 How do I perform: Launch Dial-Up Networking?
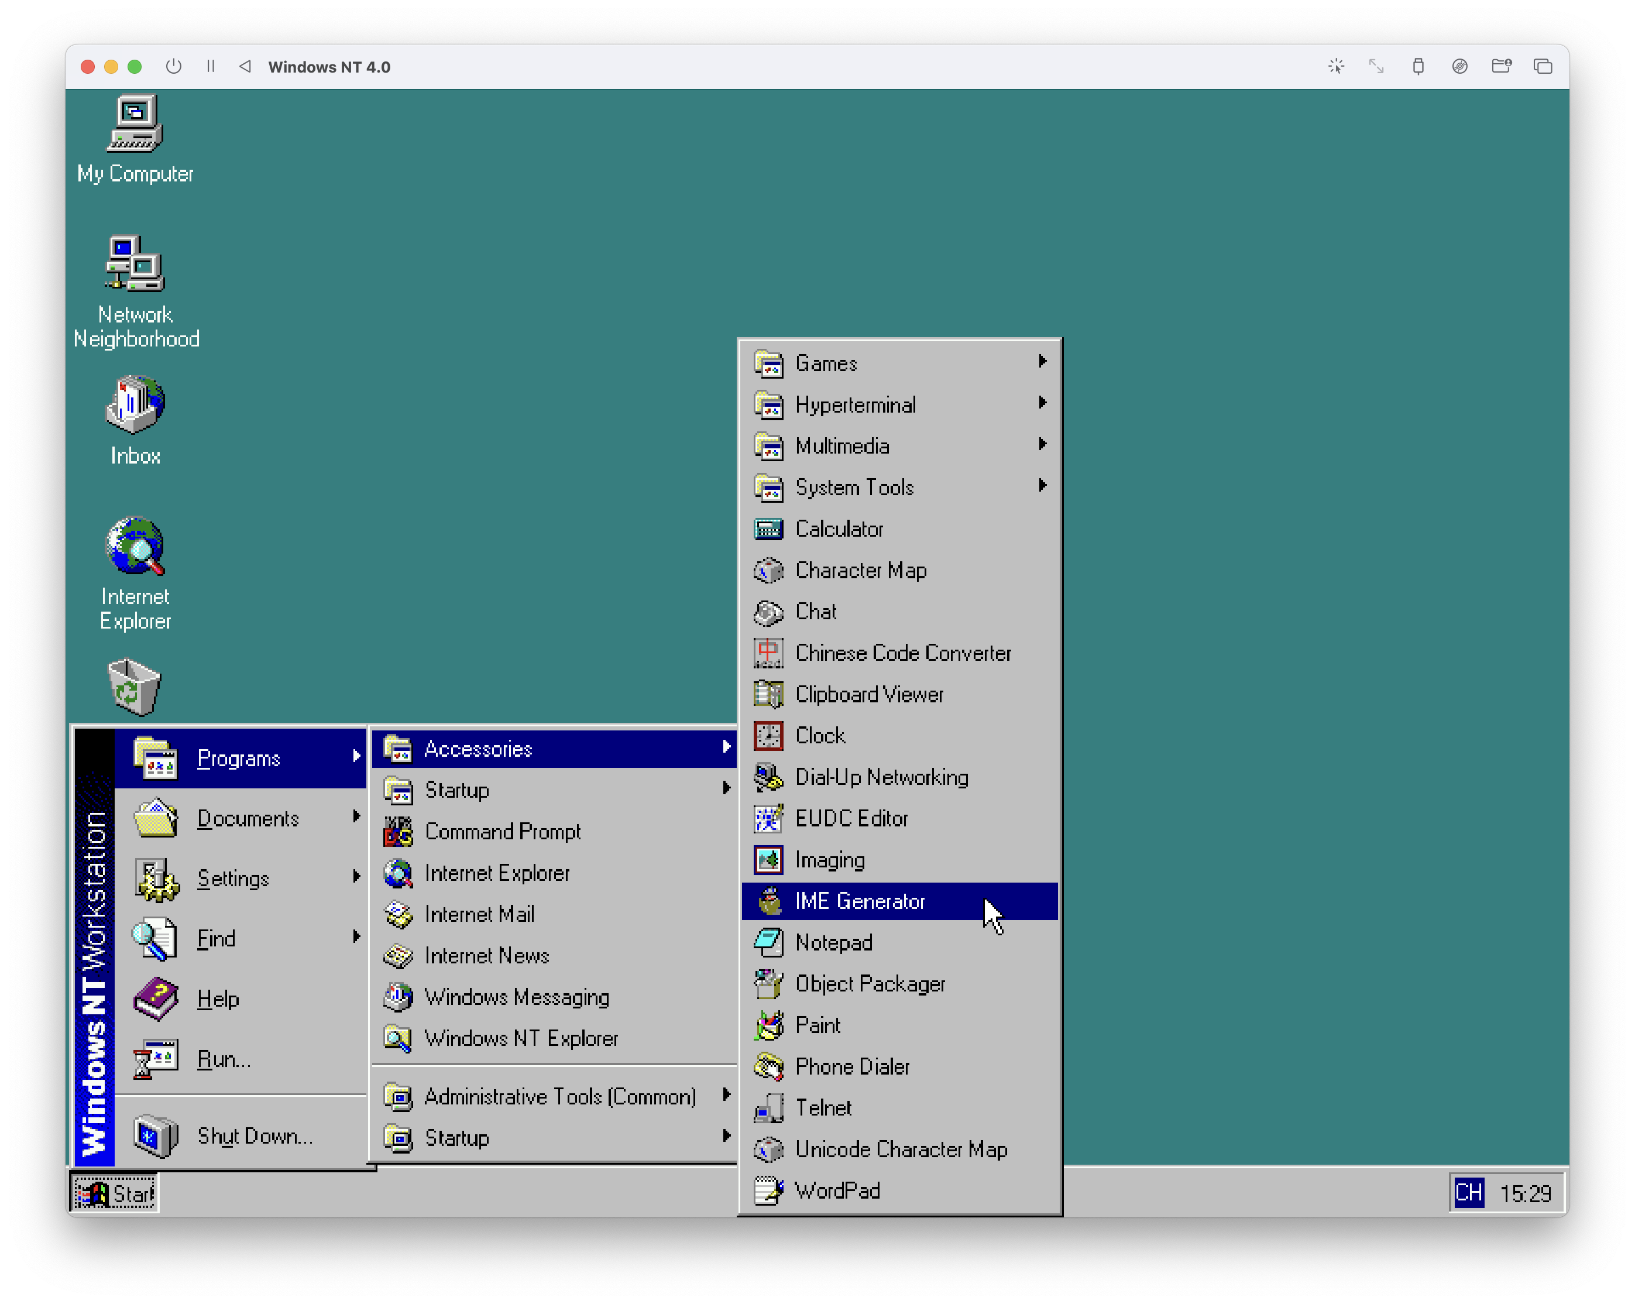[881, 777]
